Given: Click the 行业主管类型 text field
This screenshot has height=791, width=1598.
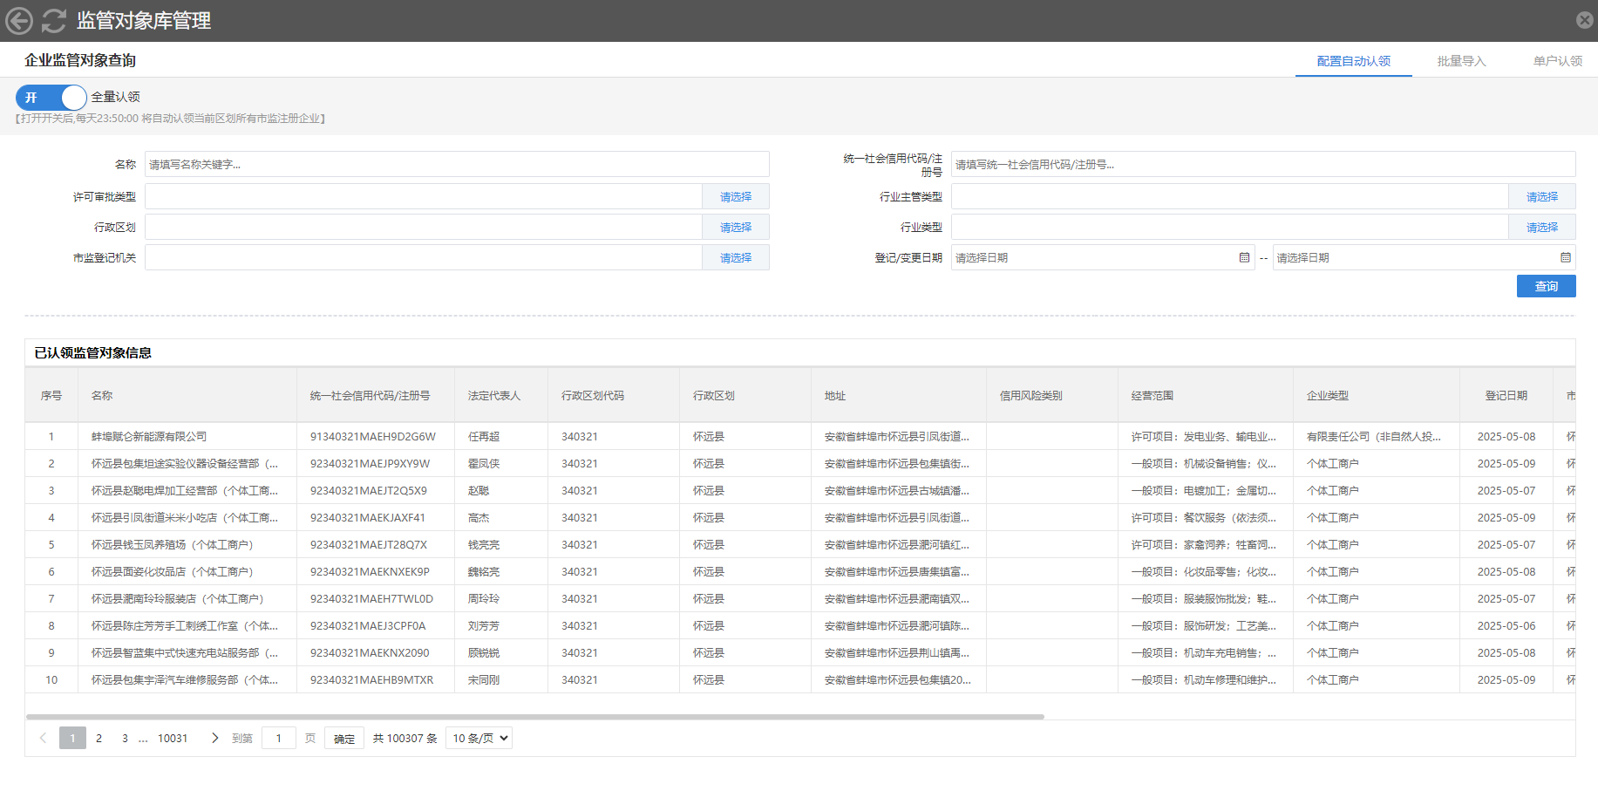Looking at the screenshot, I should pos(1230,196).
